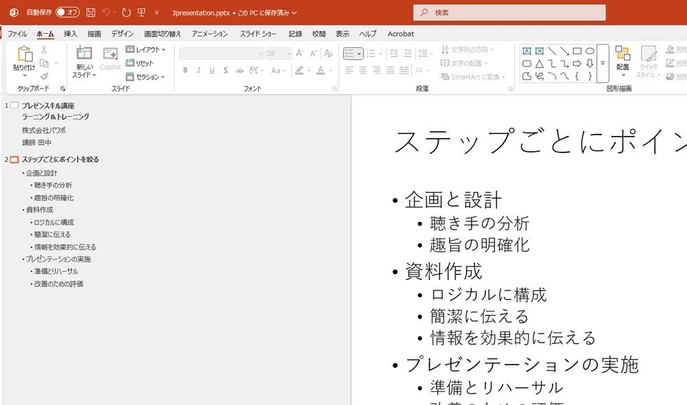Toggle Italic formatting
This screenshot has width=687, height=405.
pos(198,70)
